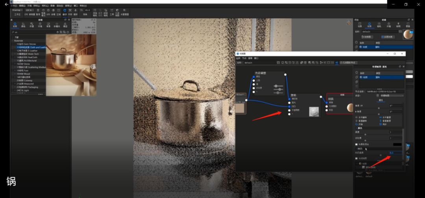Open the 节点 menu in the material graph window

(244, 58)
